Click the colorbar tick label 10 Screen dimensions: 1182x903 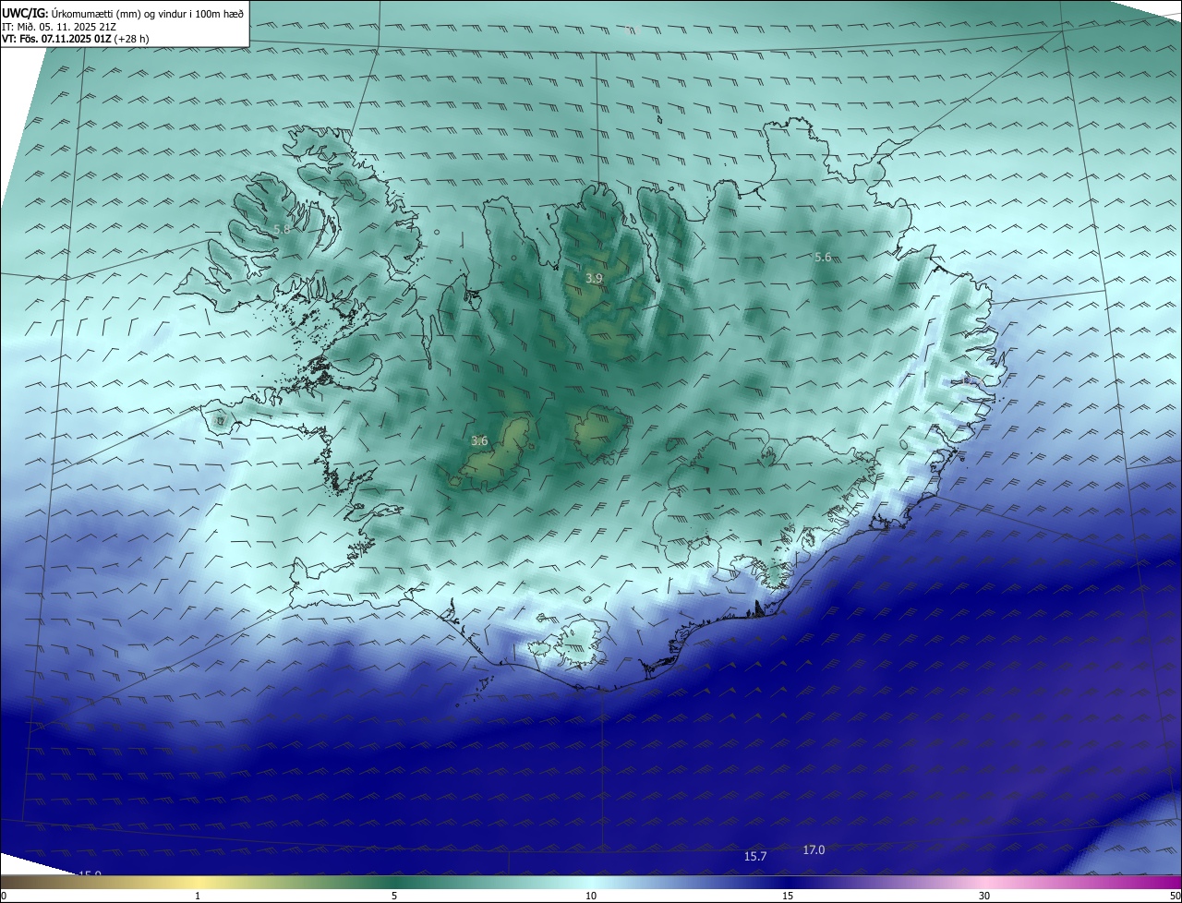coord(591,897)
